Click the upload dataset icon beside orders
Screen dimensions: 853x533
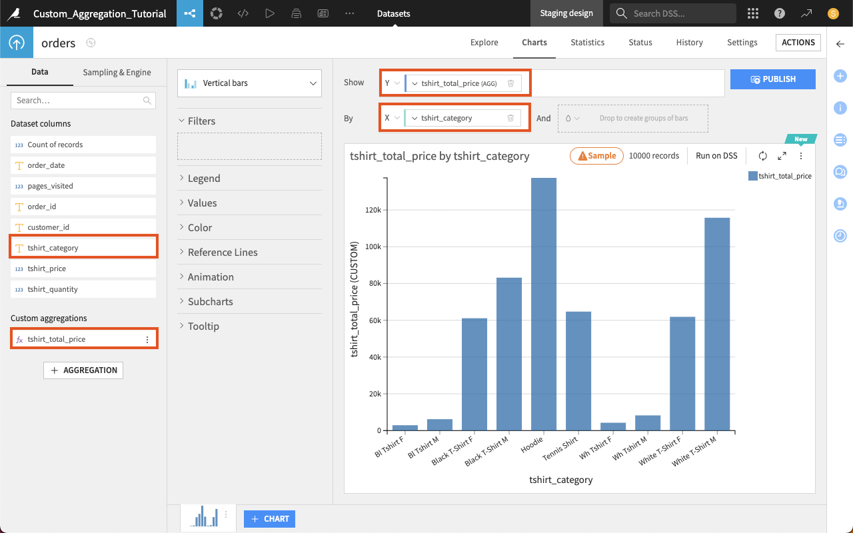17,43
